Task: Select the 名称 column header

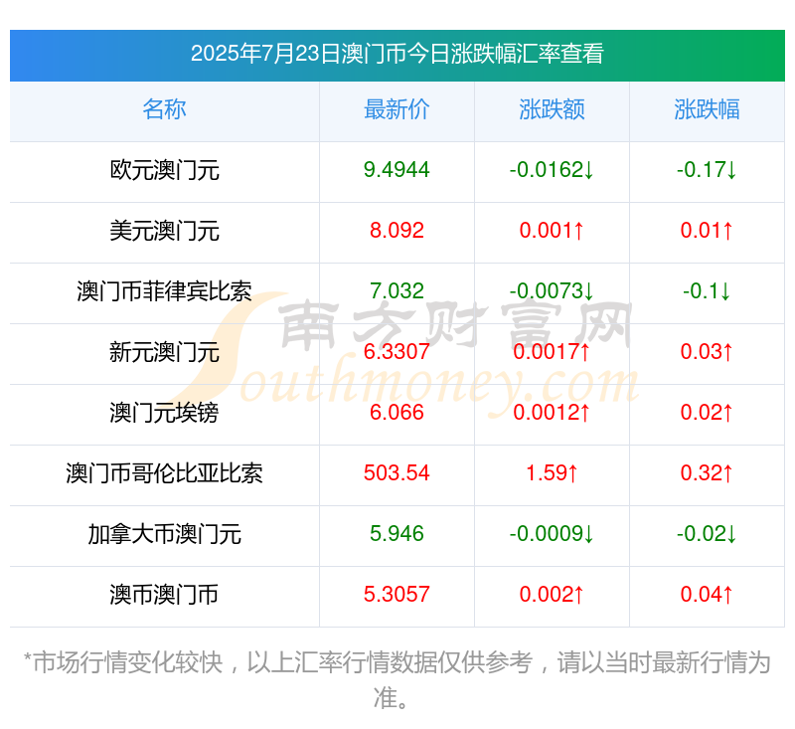Action: (x=164, y=109)
